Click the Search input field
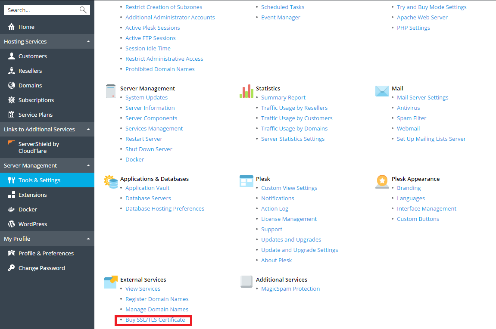The width and height of the screenshot is (496, 329). click(41, 10)
